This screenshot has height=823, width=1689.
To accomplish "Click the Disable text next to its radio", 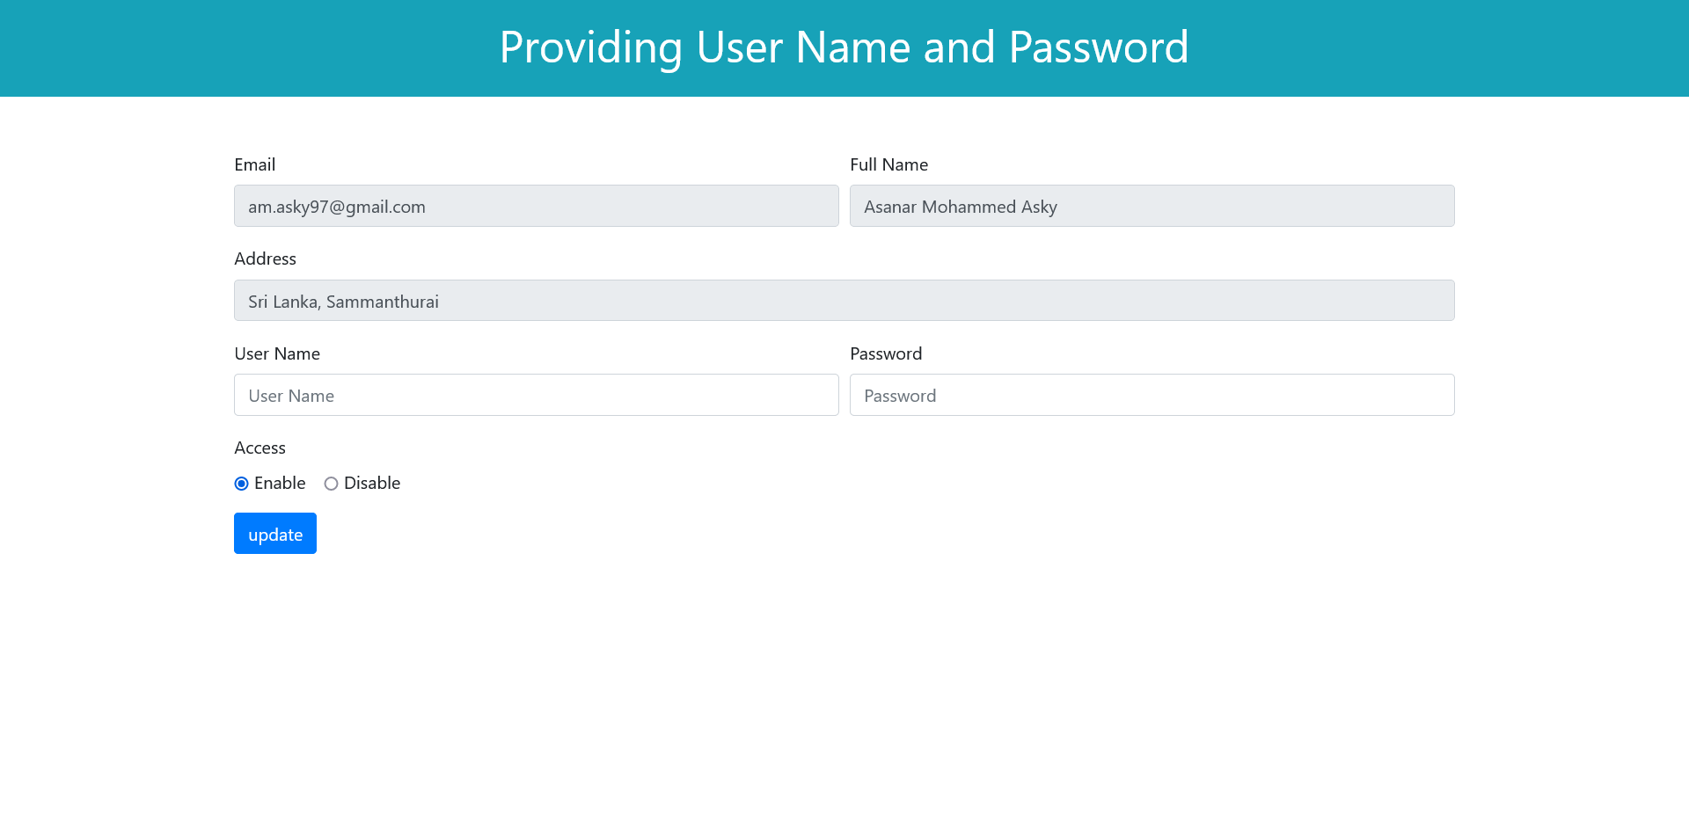I will pyautogui.click(x=372, y=483).
